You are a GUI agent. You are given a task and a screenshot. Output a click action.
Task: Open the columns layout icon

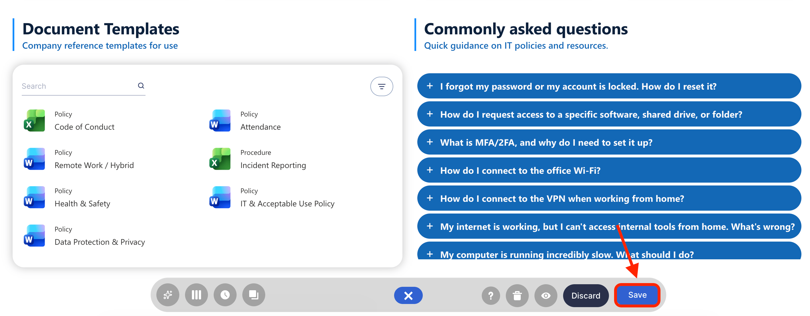(196, 295)
